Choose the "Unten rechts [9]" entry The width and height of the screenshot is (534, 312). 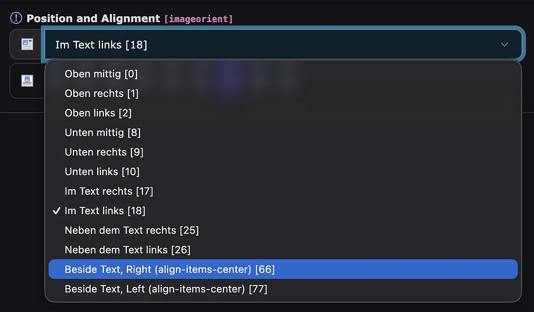(x=104, y=152)
